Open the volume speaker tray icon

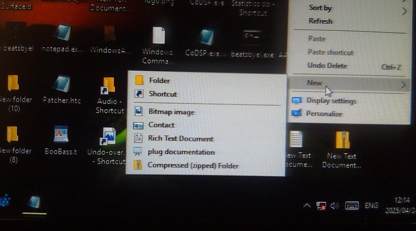click(x=334, y=205)
